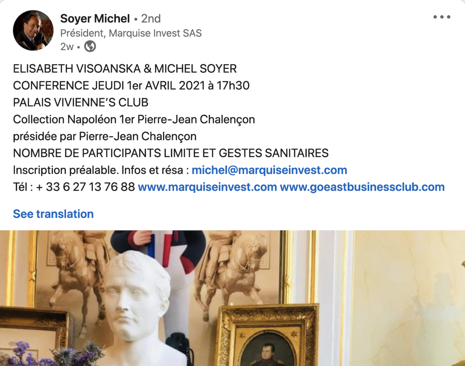Click Soyer Michel's profile avatar photo
Screen dimensions: 465x366
(33, 30)
